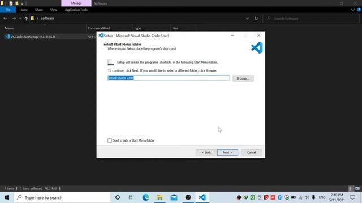
Task: Open the Bluetooth tray icon
Action: pyautogui.click(x=279, y=197)
